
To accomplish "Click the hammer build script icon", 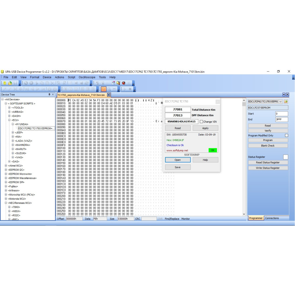I will coord(118,83).
